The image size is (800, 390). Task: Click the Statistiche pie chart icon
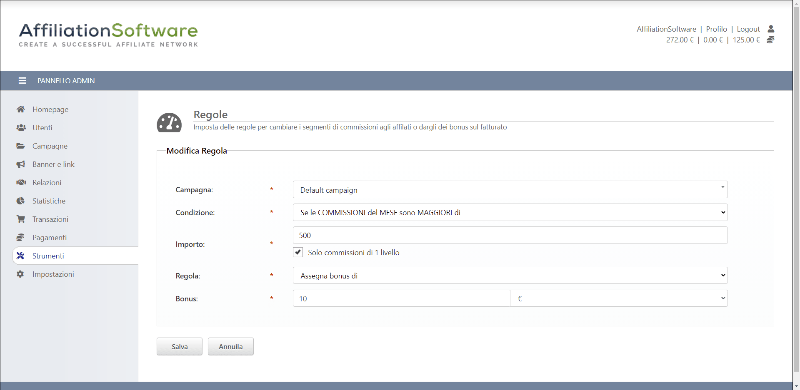pos(20,201)
